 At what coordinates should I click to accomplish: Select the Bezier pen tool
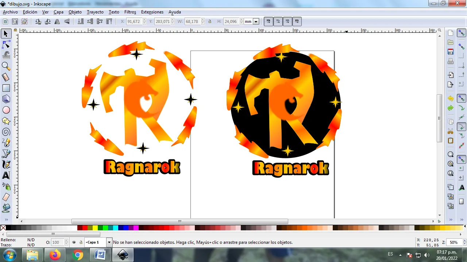tap(6, 154)
